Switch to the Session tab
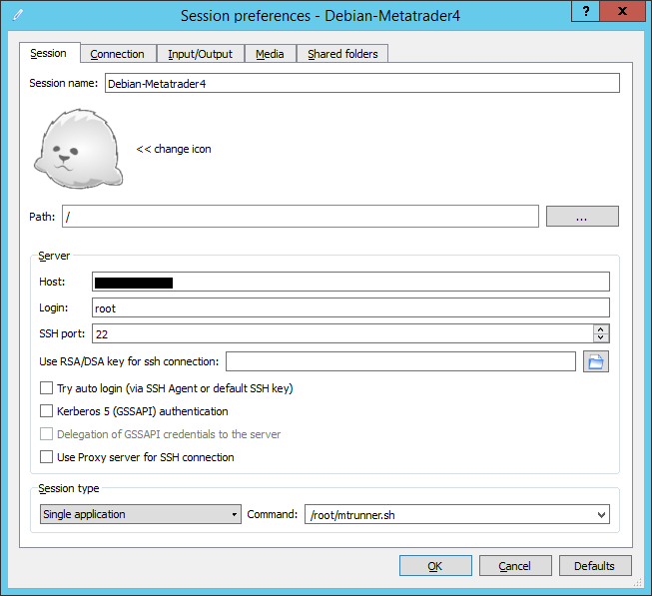This screenshot has height=596, width=652. [49, 53]
